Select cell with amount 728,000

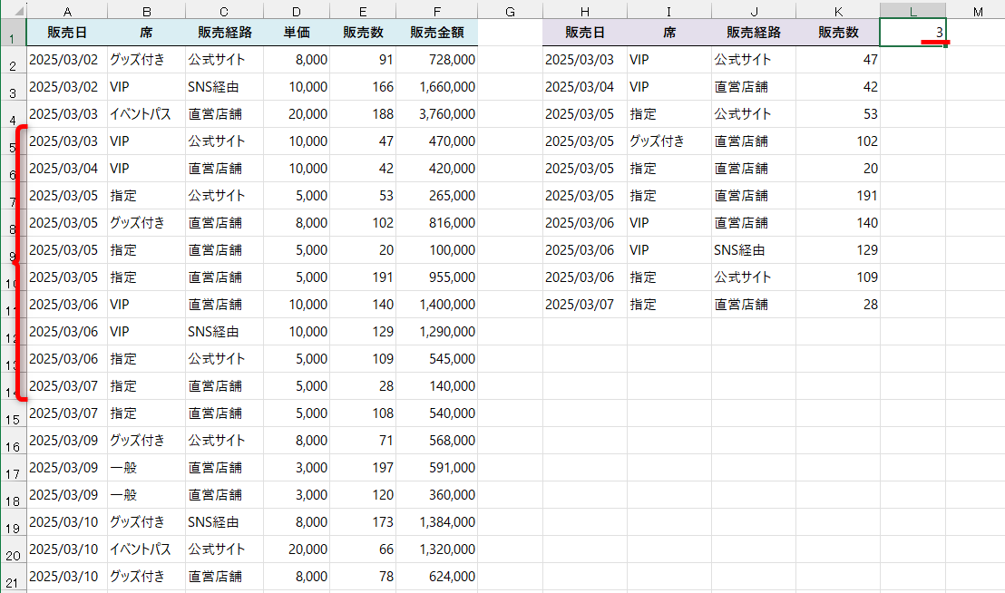437,60
